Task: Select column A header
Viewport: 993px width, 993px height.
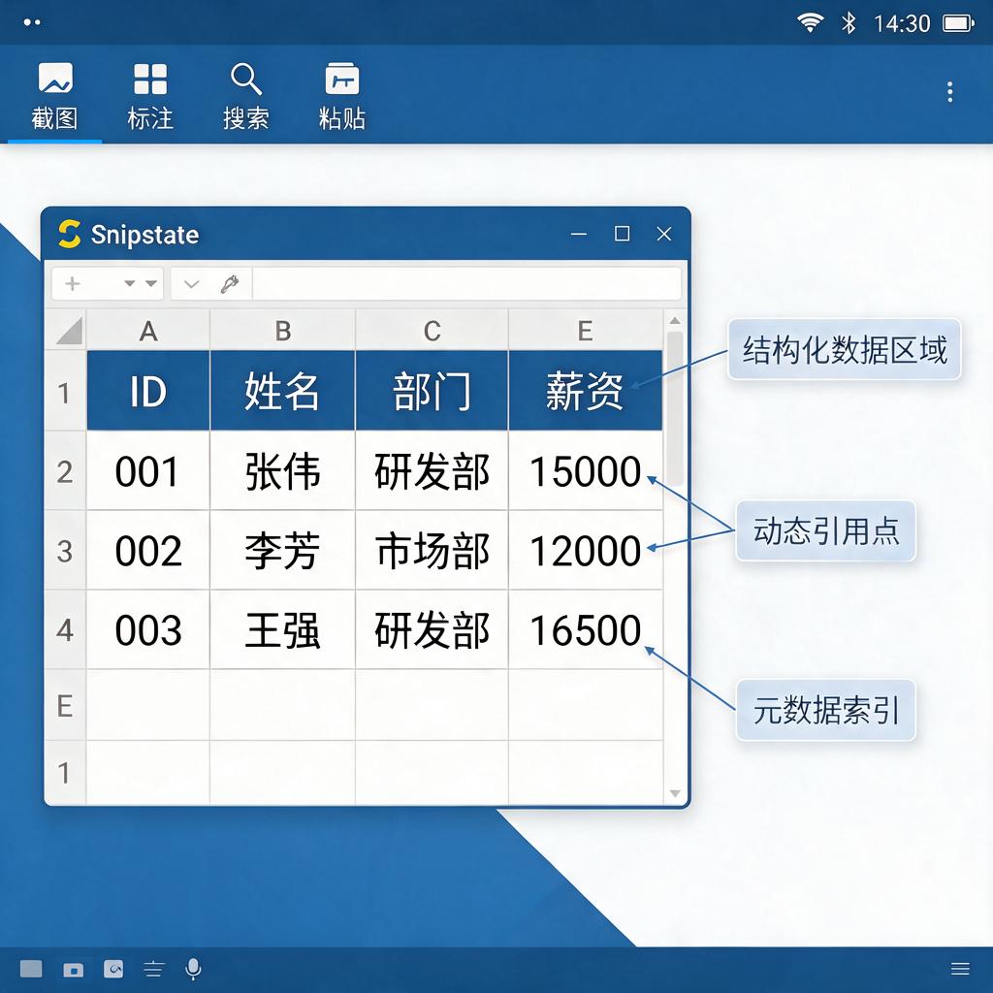Action: coord(148,331)
